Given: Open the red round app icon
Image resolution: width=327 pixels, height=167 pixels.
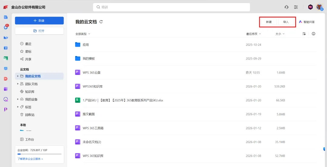Looking at the screenshot, I should coord(6,79).
